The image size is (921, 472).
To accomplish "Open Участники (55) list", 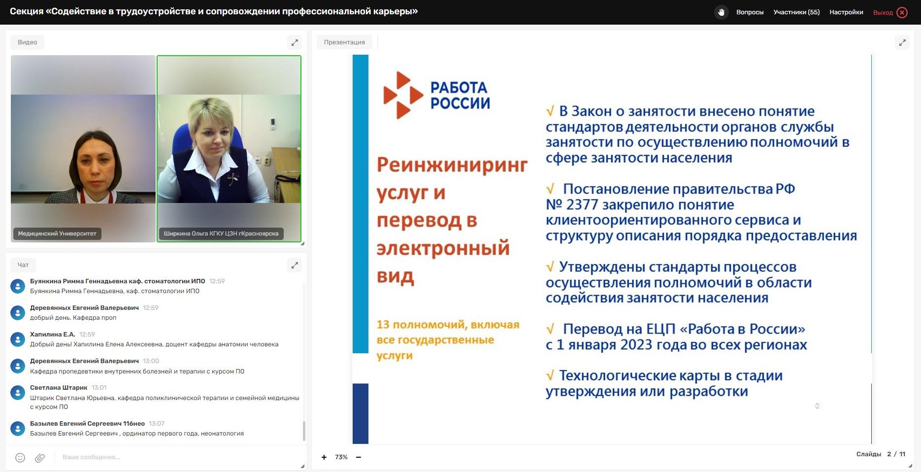I will 796,12.
